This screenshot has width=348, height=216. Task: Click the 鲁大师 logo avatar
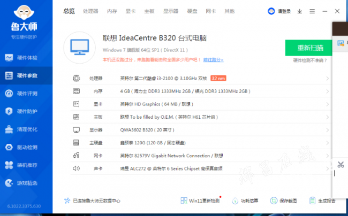24,12
